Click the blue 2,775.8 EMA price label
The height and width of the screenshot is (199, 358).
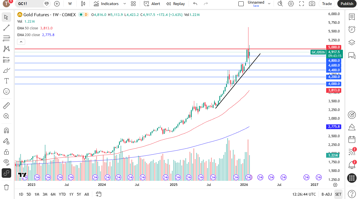pos(334,127)
